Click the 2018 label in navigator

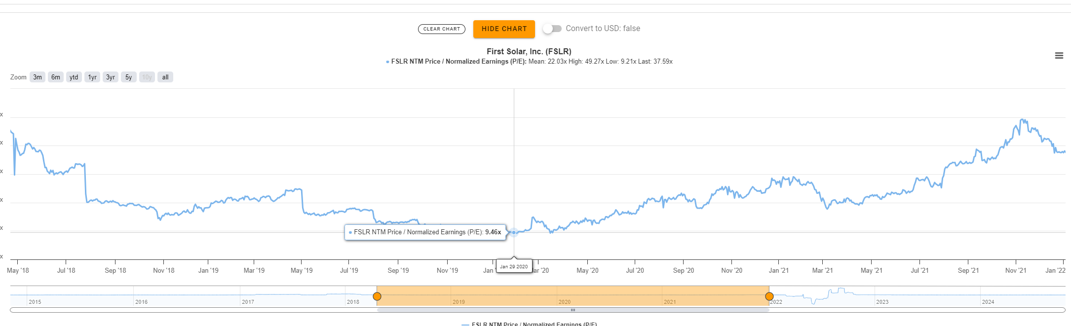pyautogui.click(x=353, y=302)
